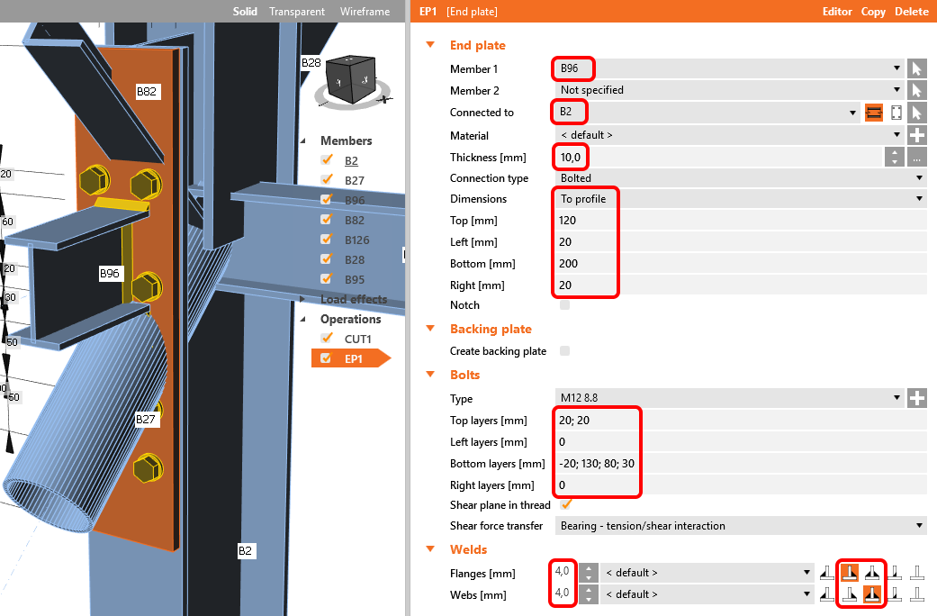937x616 pixels.
Task: Add new bolt type with the plus icon
Action: [x=916, y=398]
